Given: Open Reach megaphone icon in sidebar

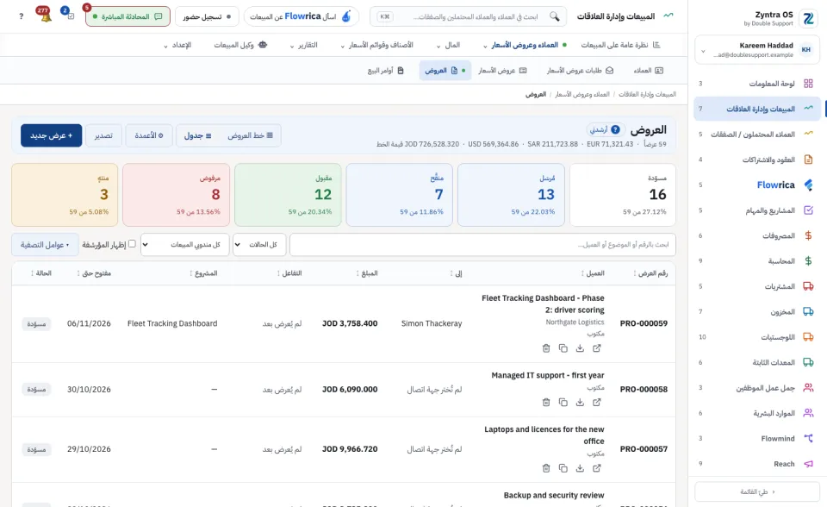Looking at the screenshot, I should [807, 464].
